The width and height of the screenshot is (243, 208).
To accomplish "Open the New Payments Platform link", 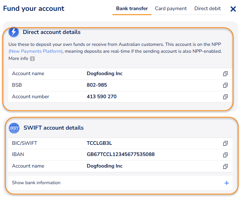I will (36, 51).
